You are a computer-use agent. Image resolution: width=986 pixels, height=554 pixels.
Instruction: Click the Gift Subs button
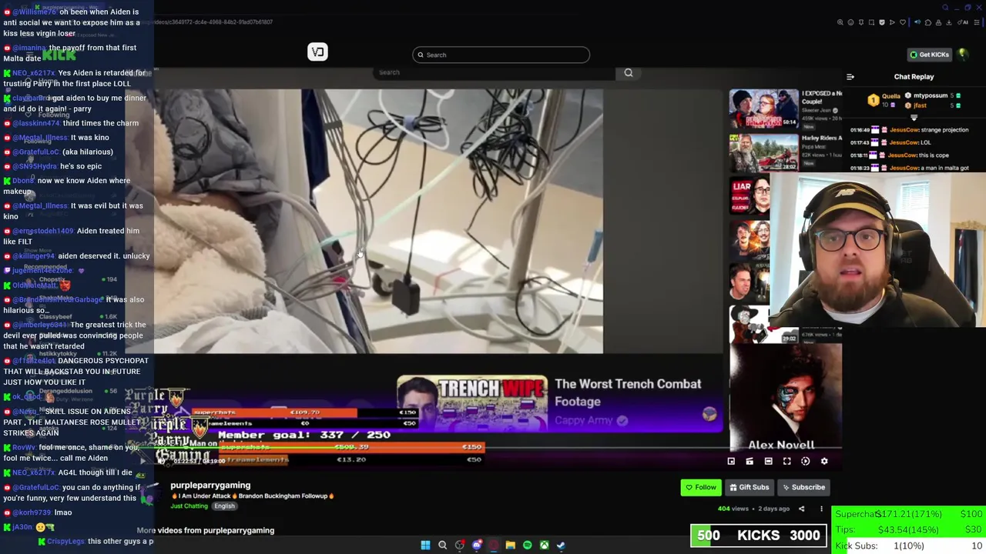(750, 487)
